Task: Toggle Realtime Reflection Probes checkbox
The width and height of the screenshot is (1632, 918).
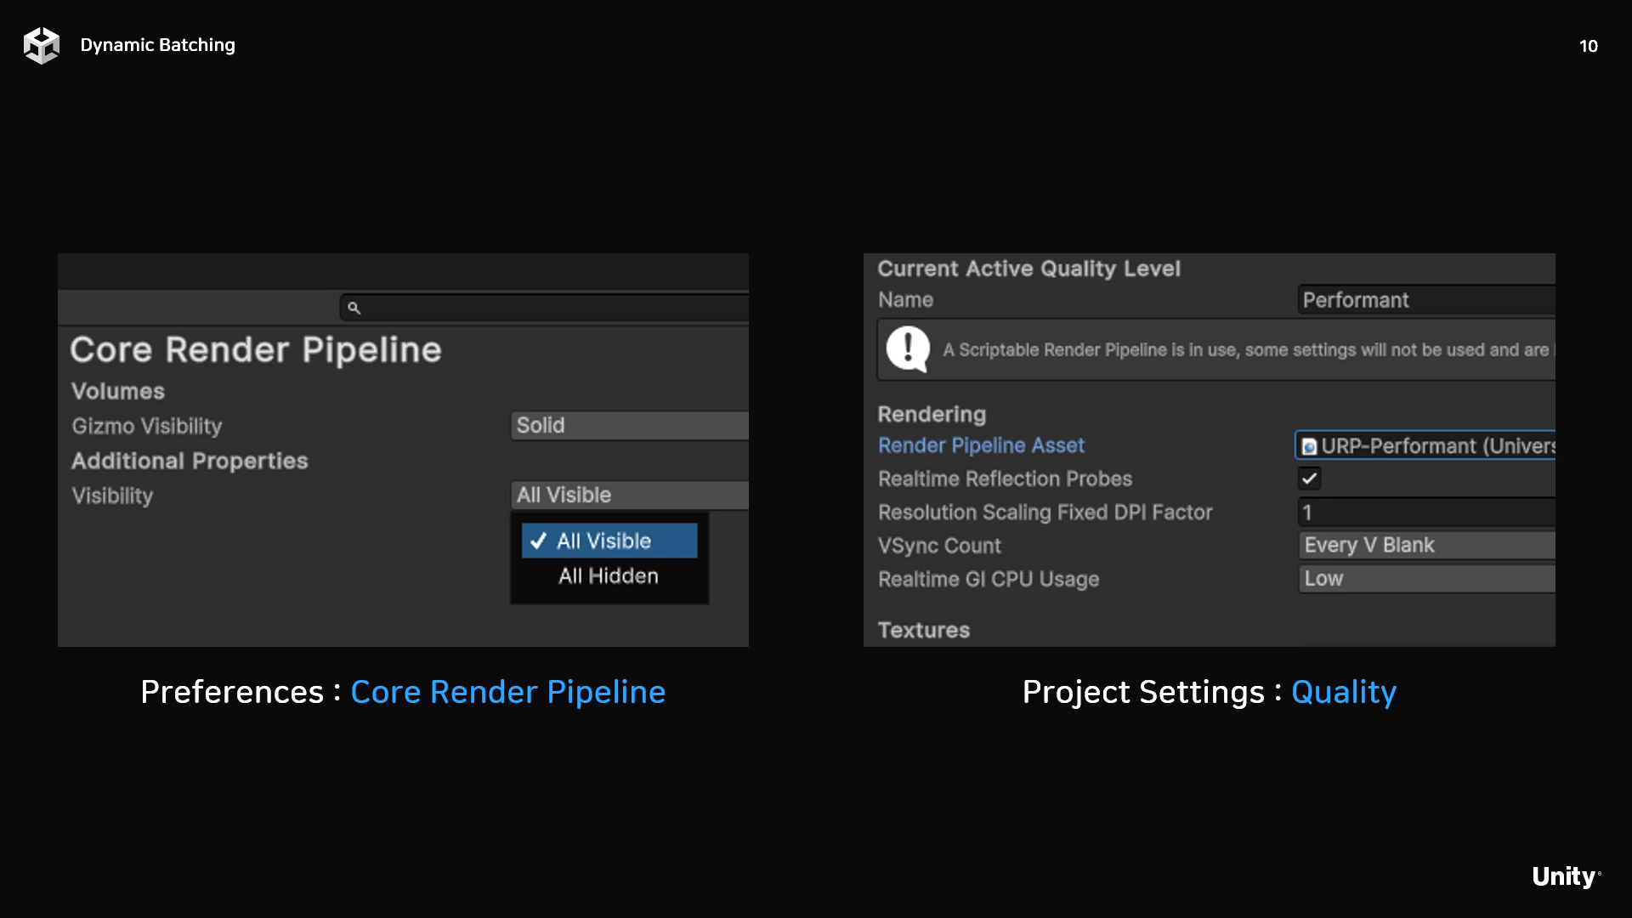Action: pos(1309,479)
